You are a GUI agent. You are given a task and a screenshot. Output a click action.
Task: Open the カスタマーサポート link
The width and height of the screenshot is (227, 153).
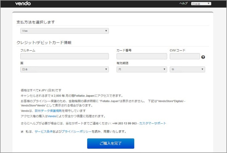tap(152, 124)
